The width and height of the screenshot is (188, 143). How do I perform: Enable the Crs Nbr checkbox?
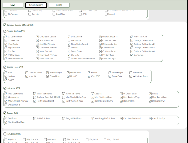(30, 14)
